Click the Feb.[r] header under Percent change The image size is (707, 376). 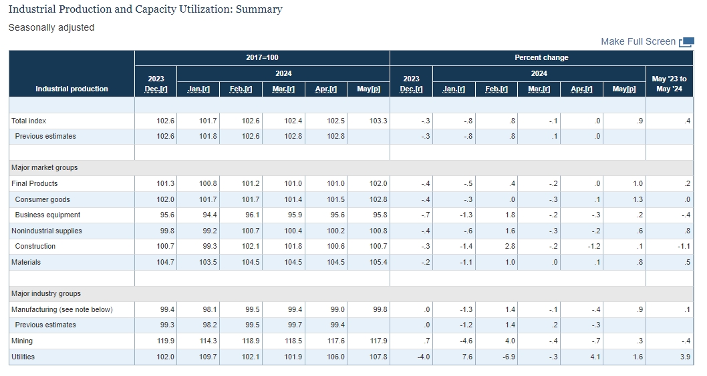497,89
